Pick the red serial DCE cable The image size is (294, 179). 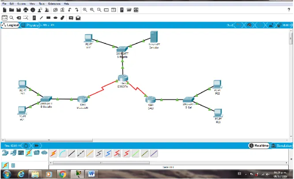click(117, 153)
